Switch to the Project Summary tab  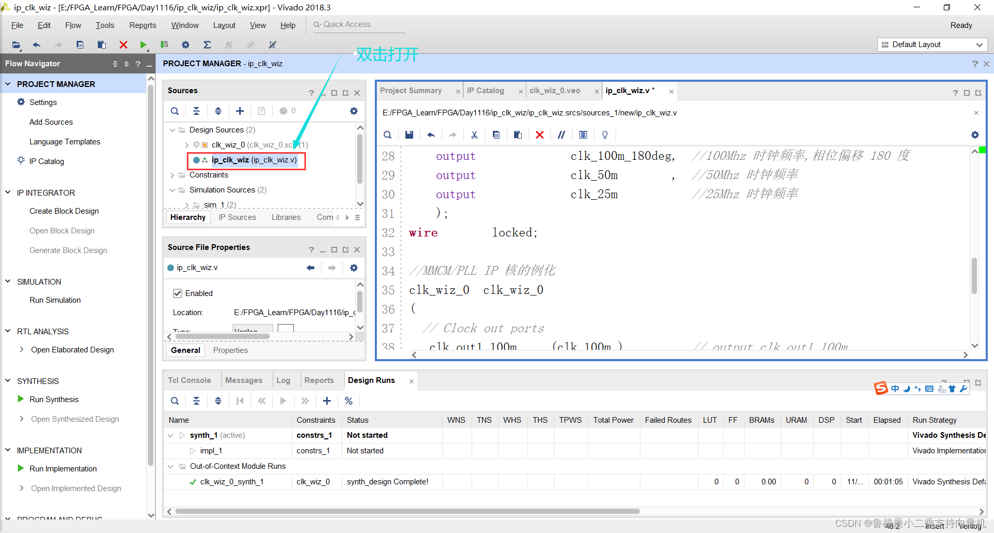(411, 91)
